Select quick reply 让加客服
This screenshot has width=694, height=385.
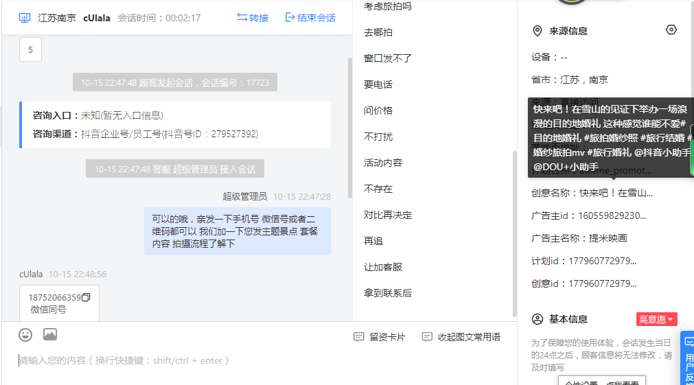pyautogui.click(x=383, y=267)
